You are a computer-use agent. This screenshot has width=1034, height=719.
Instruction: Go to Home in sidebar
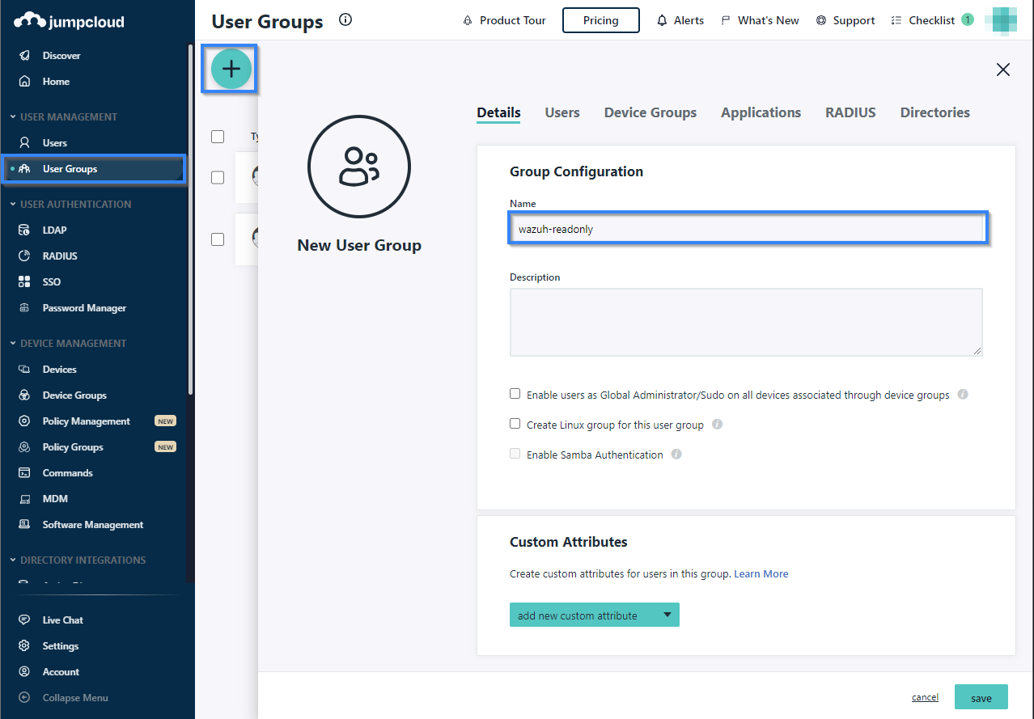tap(56, 82)
